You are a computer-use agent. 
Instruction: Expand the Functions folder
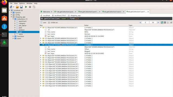(13, 36)
